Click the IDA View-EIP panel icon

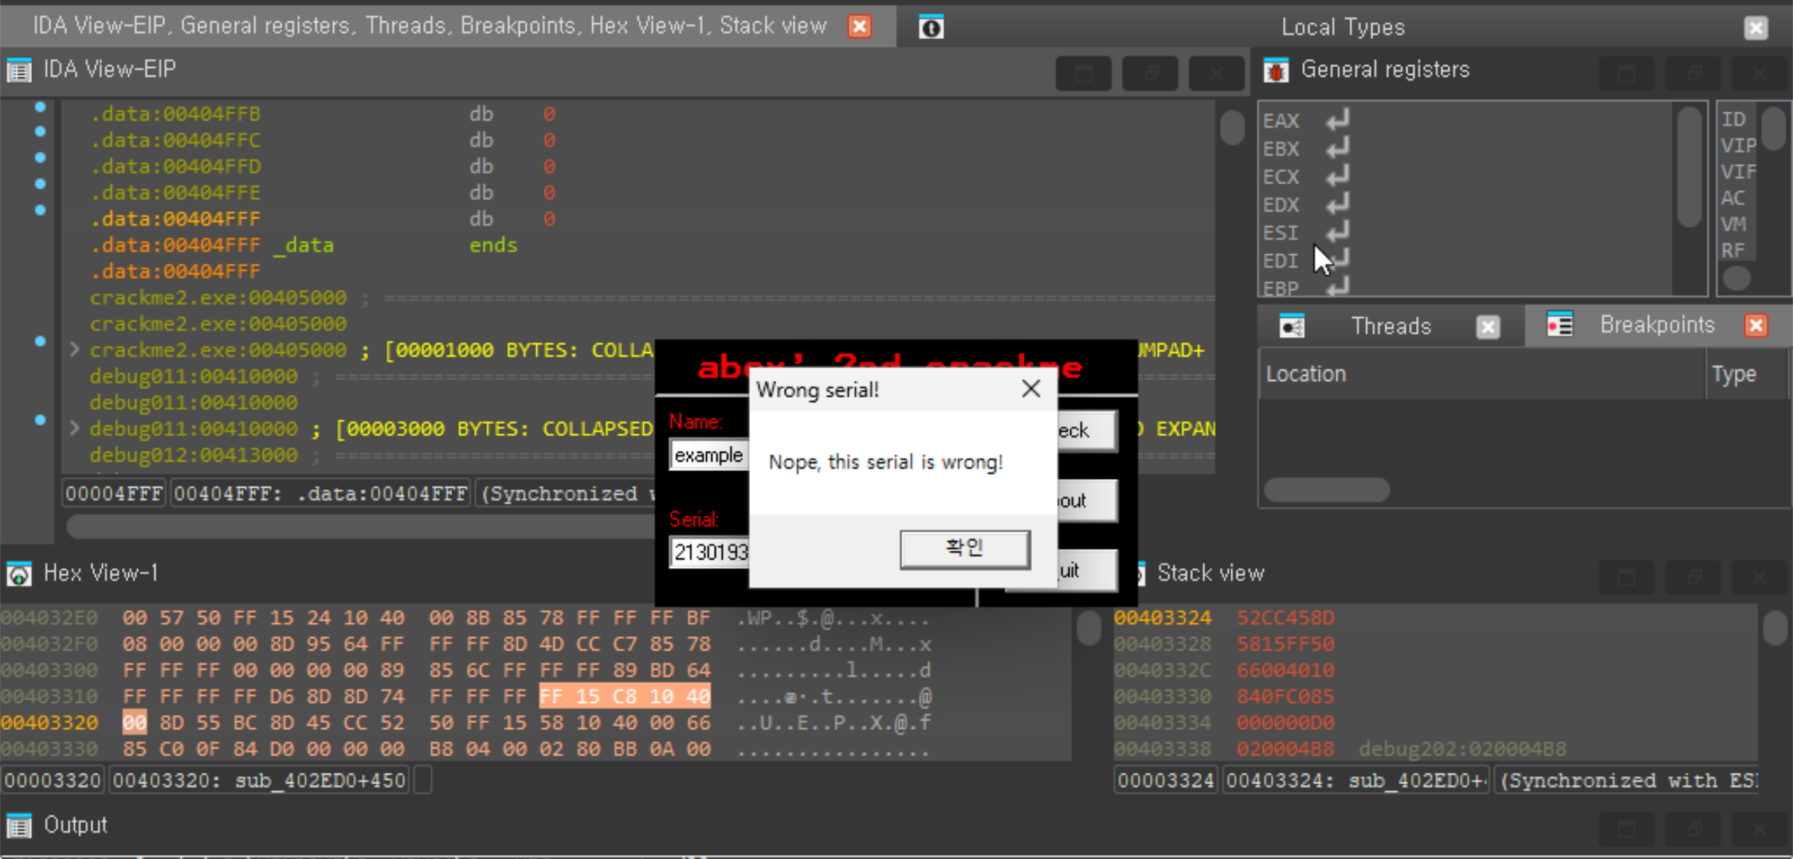(x=18, y=70)
